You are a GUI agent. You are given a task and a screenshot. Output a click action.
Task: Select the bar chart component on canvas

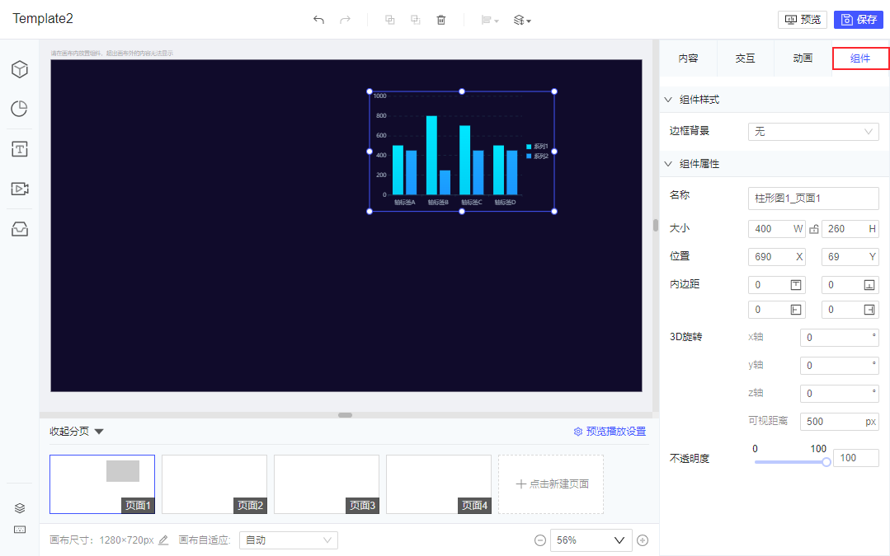pyautogui.click(x=462, y=152)
